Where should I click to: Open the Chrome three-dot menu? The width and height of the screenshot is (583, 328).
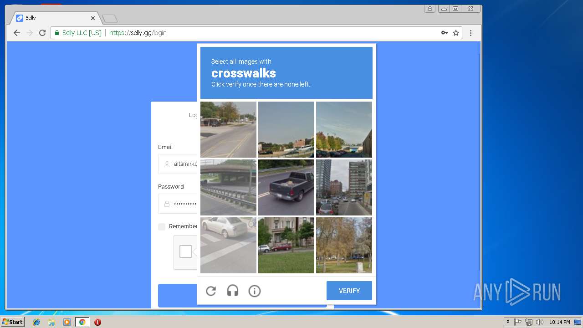tap(471, 33)
